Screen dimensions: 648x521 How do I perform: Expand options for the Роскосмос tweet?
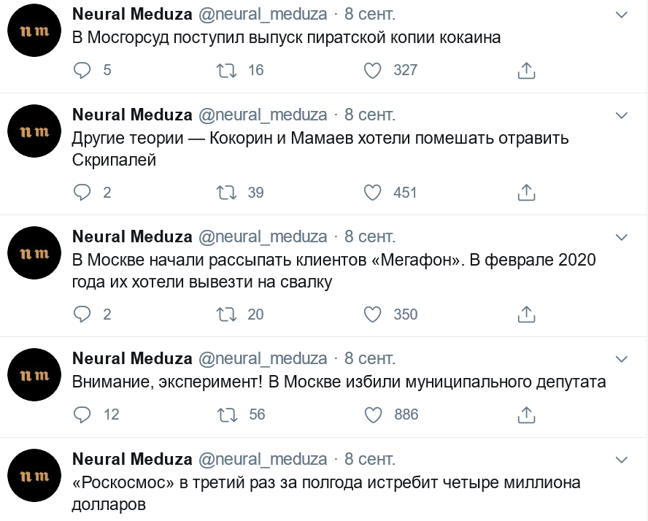pos(622,460)
